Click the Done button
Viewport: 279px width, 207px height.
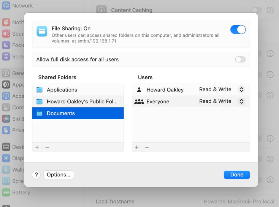pos(237,175)
